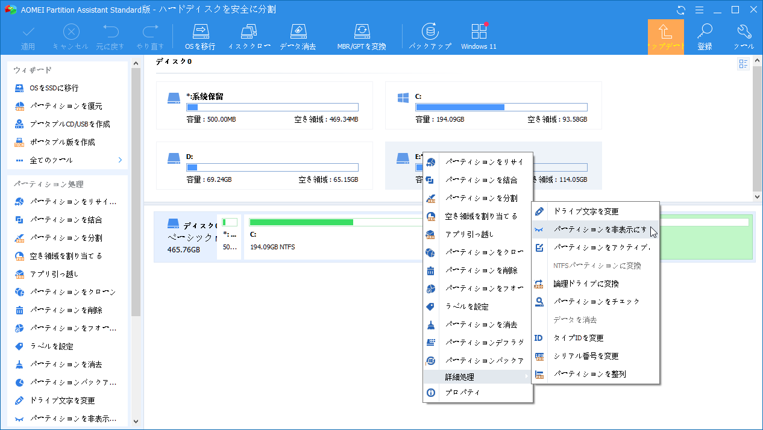
Task: Click the orange upgrade arrow button
Action: 665,37
